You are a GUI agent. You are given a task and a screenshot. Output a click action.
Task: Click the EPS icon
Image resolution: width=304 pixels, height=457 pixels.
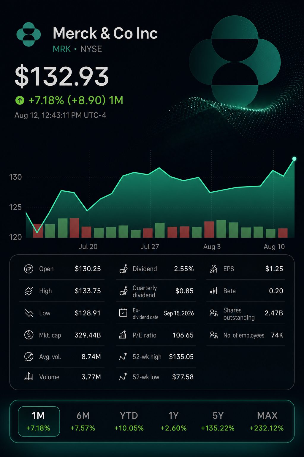214,269
